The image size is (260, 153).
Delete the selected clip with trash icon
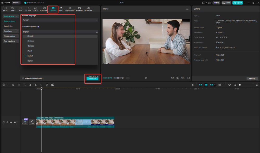pos(41,85)
